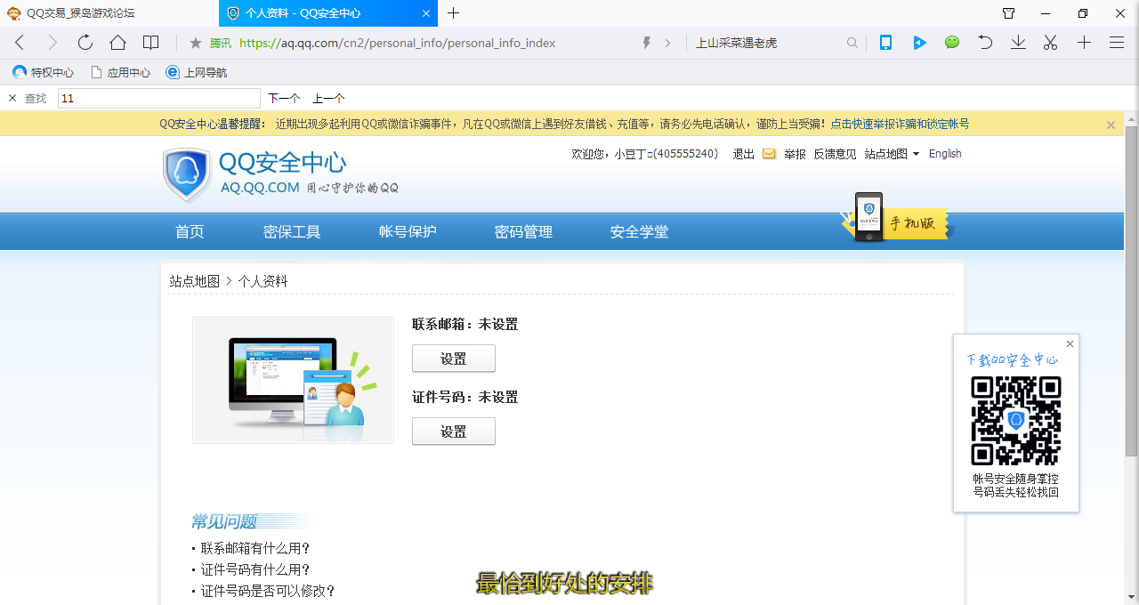Open the blue mobile phone toolbar icon
This screenshot has width=1139, height=605.
pos(886,43)
